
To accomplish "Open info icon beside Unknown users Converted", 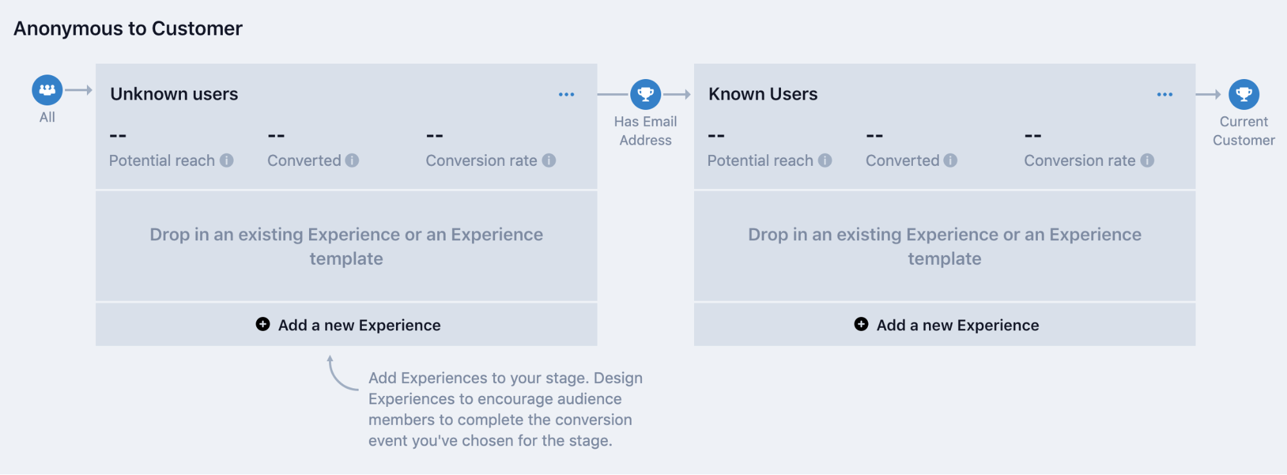I will tap(352, 161).
